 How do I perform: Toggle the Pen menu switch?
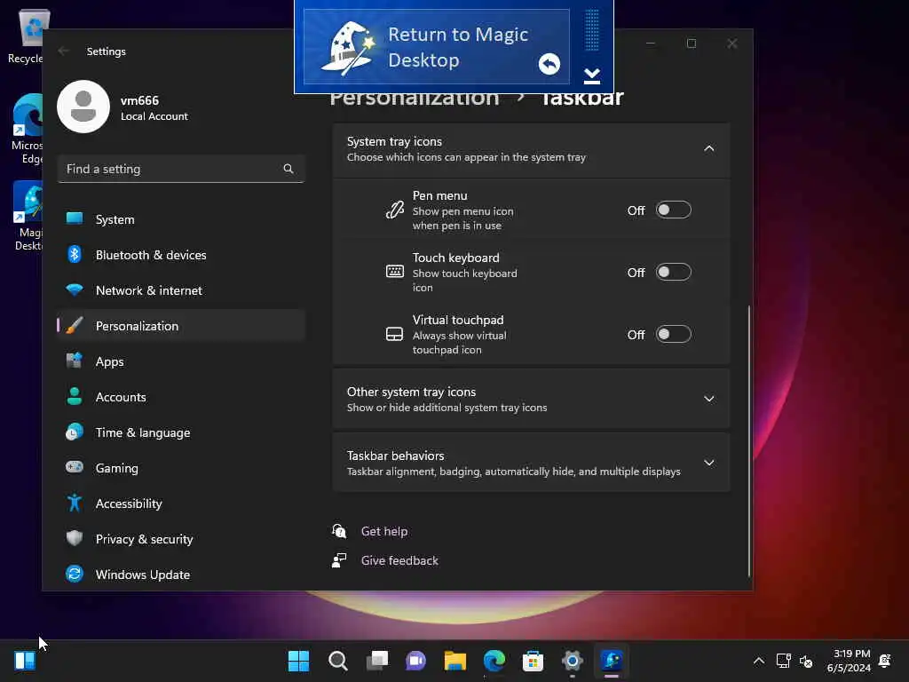[x=673, y=210]
